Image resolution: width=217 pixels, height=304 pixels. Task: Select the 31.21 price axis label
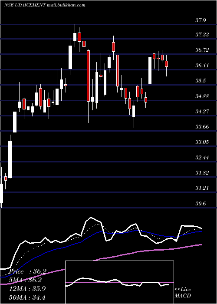[202, 188]
